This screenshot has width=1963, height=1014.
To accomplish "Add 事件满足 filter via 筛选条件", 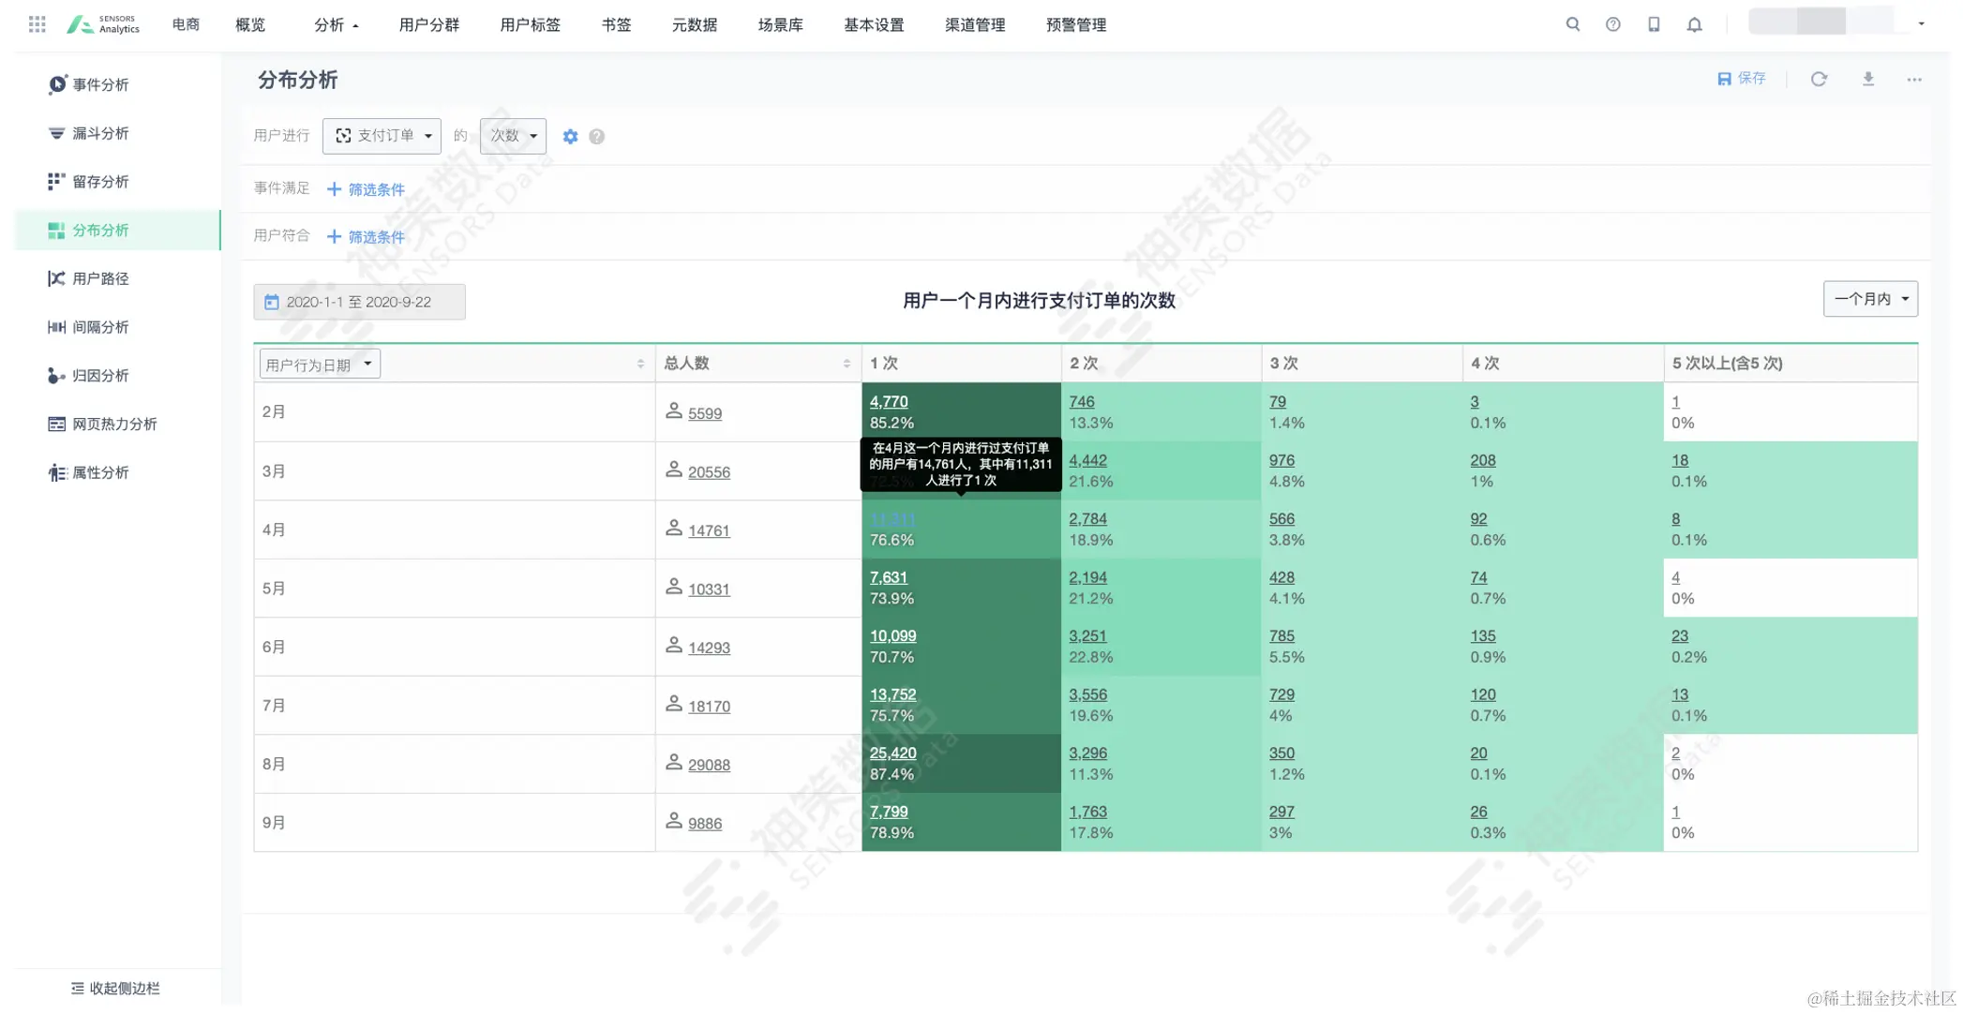I will click(366, 189).
